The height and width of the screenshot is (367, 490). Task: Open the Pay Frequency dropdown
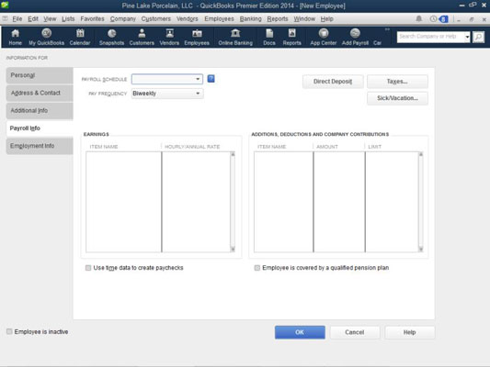(x=198, y=94)
